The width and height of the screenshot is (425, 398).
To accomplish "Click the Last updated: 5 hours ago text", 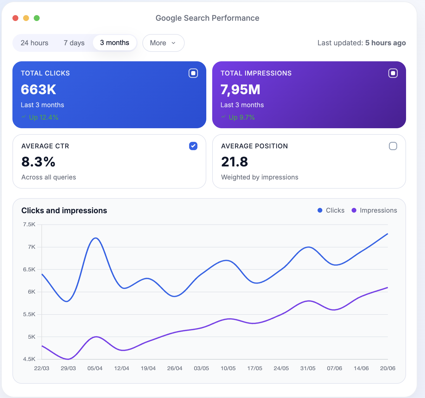I will tap(361, 43).
